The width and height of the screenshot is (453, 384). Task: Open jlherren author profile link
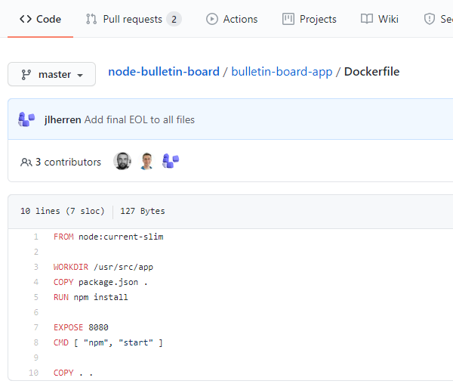pyautogui.click(x=63, y=119)
